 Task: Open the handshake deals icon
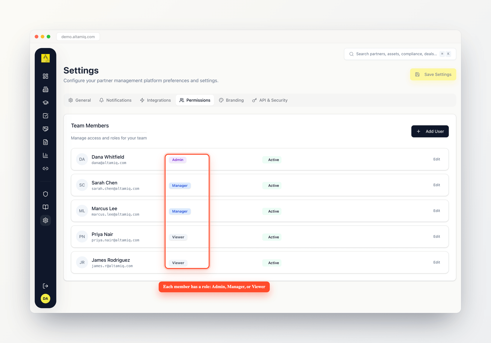(x=46, y=129)
